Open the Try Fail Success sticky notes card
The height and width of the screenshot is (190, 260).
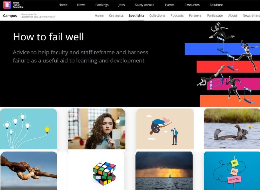pyautogui.click(x=232, y=171)
